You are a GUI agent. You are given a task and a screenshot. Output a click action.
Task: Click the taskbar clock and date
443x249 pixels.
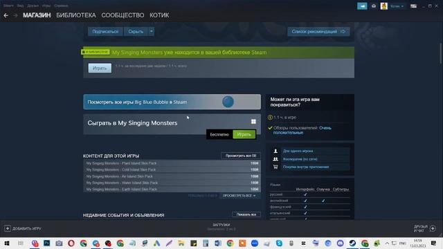point(418,243)
